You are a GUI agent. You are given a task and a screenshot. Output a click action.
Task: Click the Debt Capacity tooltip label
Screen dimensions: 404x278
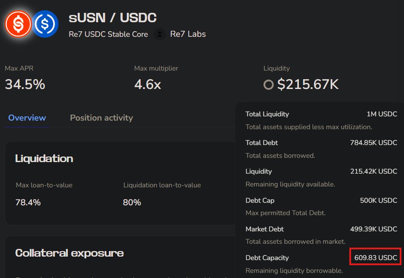click(x=267, y=257)
